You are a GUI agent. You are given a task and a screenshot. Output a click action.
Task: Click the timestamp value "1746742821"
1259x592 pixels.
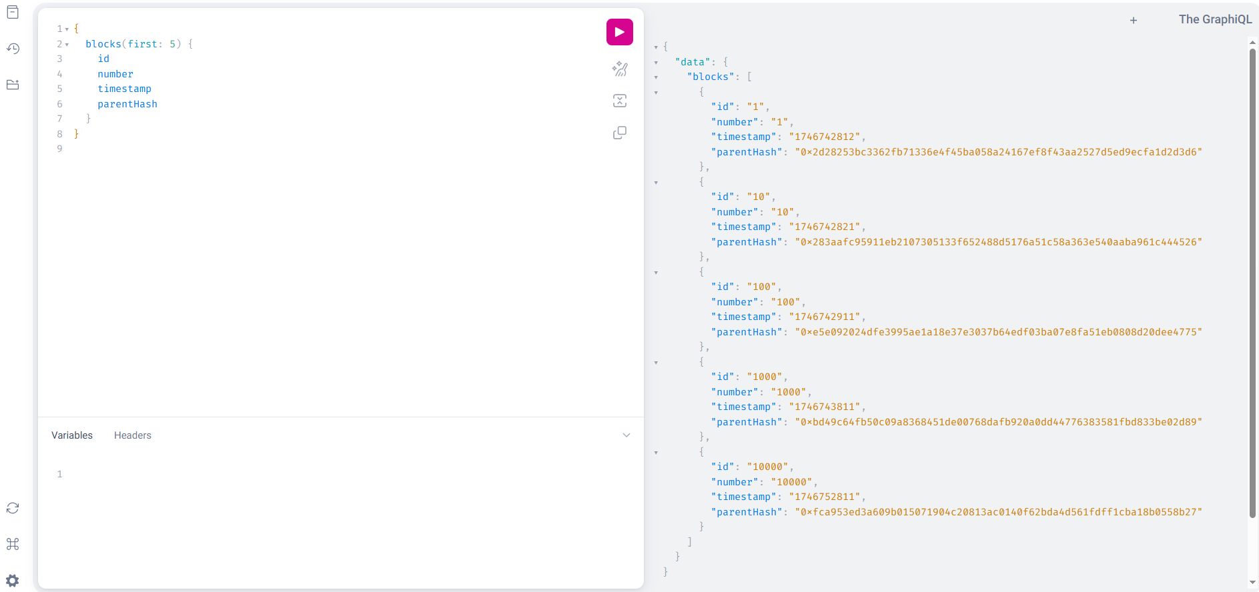tap(825, 227)
